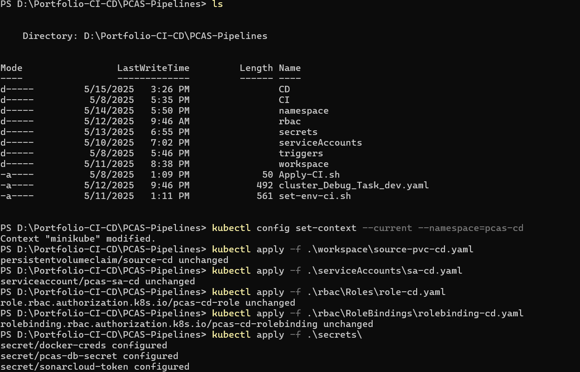Image resolution: width=580 pixels, height=372 pixels.
Task: Click the .\workspace\source-pvc-cd.yaml path argument
Action: 390,249
